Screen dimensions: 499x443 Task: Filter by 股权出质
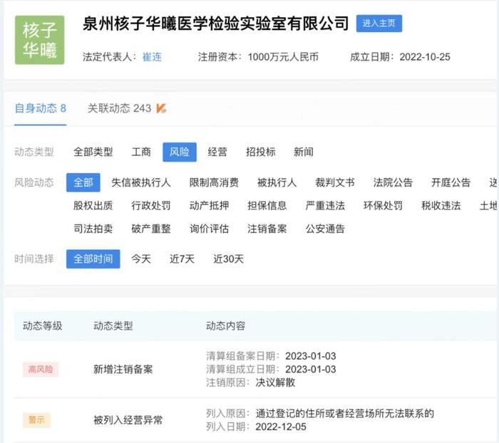pyautogui.click(x=93, y=206)
